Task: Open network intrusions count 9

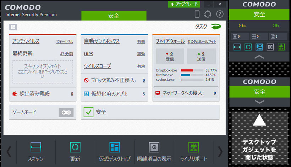Action: pyautogui.click(x=215, y=93)
